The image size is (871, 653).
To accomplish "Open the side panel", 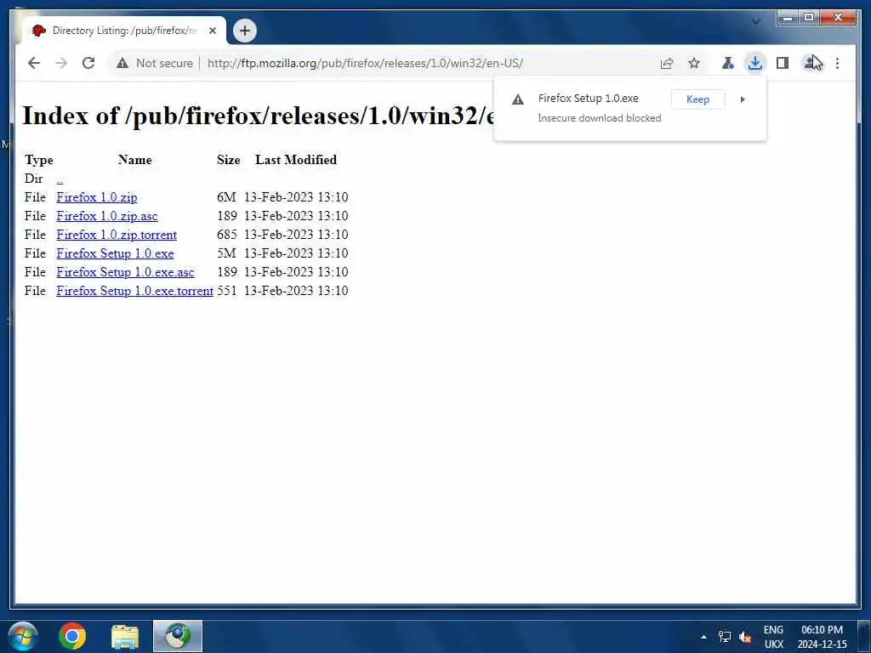I will (x=783, y=63).
